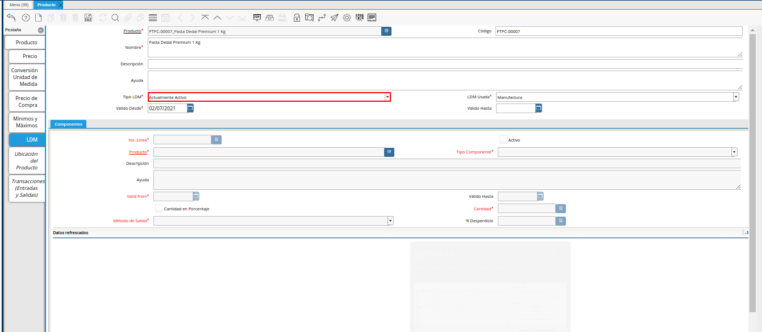This screenshot has width=762, height=332.
Task: Click the barcode badge toolbar icon
Action: pyautogui.click(x=359, y=18)
